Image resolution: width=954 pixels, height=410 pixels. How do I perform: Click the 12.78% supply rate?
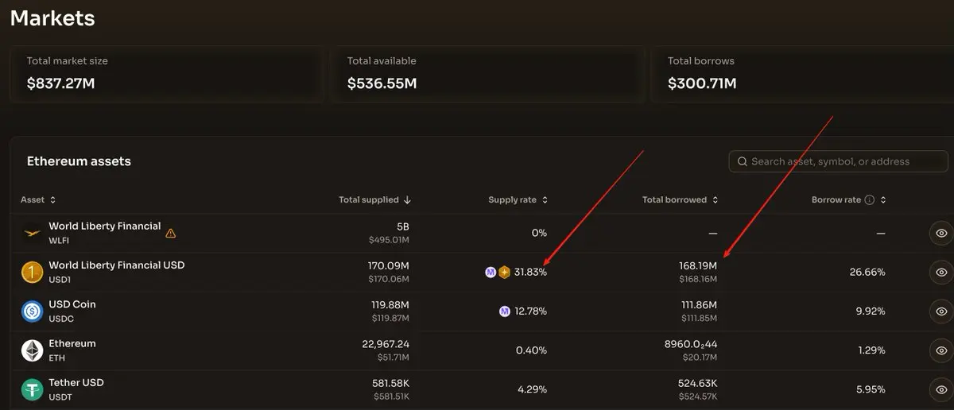point(530,311)
